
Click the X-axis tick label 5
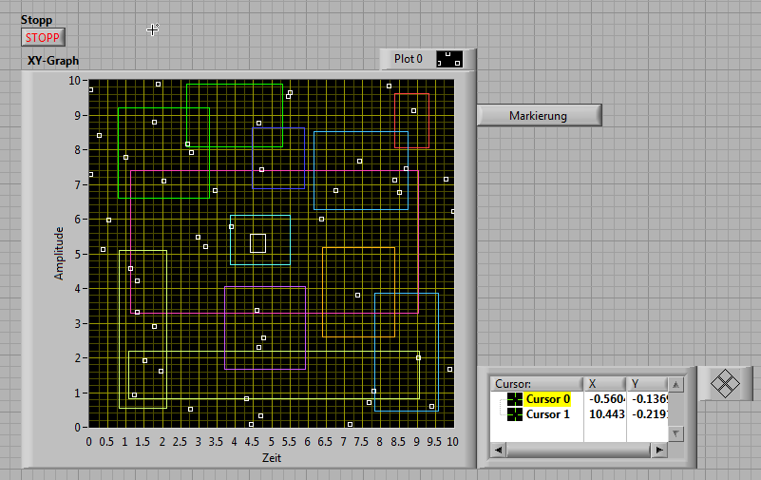click(x=272, y=442)
